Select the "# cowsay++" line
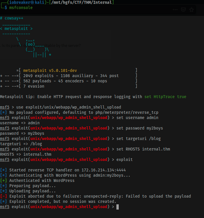 (x=12, y=18)
